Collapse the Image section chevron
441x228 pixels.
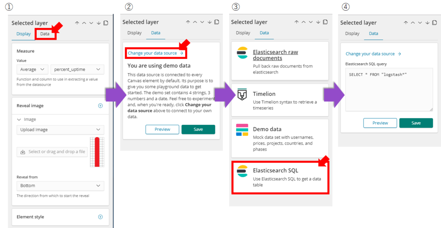coord(19,120)
